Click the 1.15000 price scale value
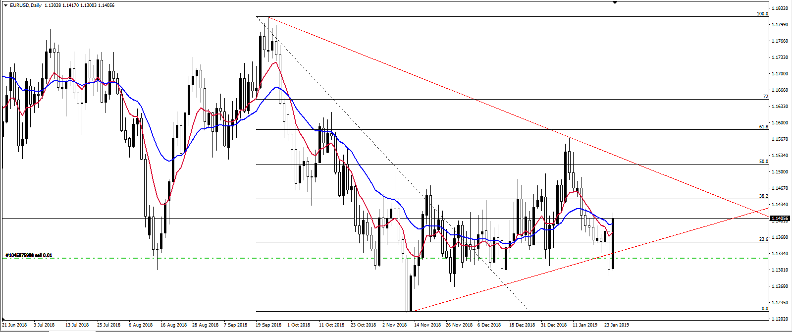Screen dimensions: 792x332 [780, 172]
